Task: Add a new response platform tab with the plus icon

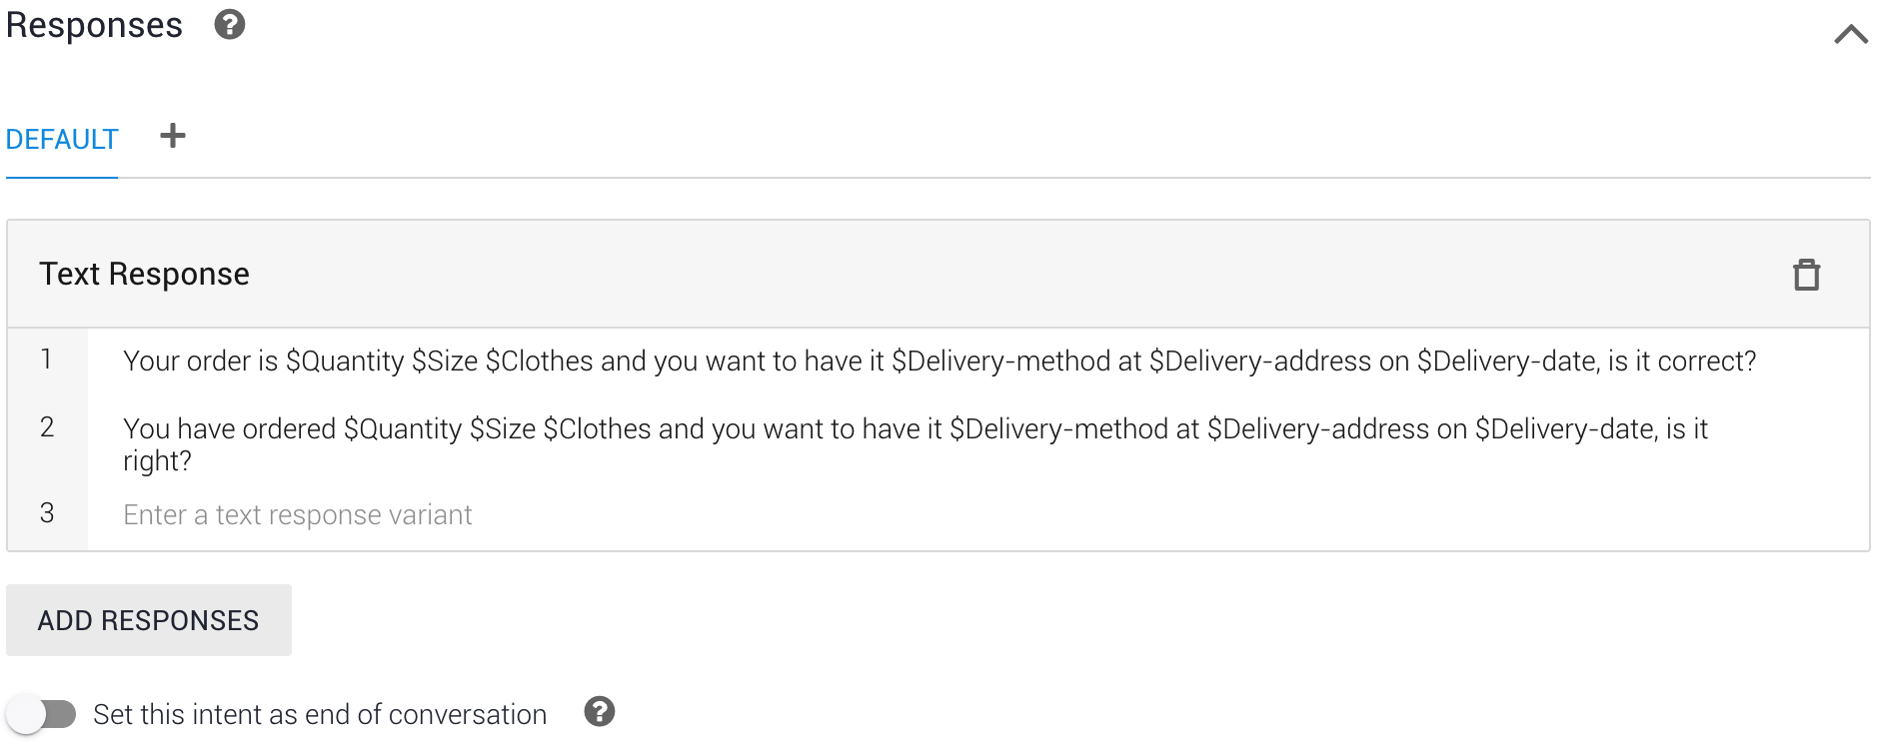Action: tap(173, 136)
